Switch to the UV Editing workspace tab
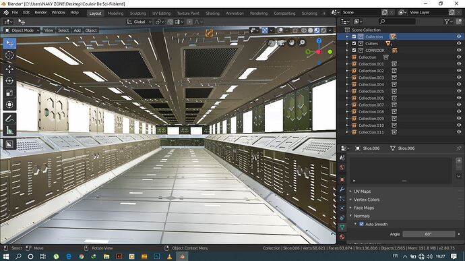 click(x=161, y=13)
